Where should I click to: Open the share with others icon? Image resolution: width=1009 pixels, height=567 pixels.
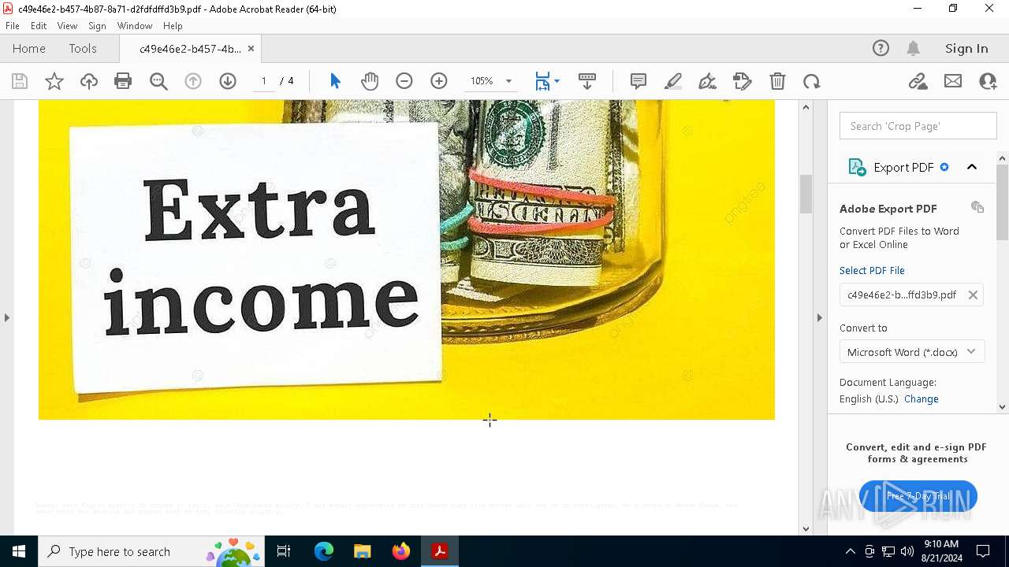pos(988,81)
